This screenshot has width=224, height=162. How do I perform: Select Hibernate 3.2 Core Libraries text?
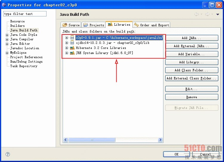pos(101,48)
